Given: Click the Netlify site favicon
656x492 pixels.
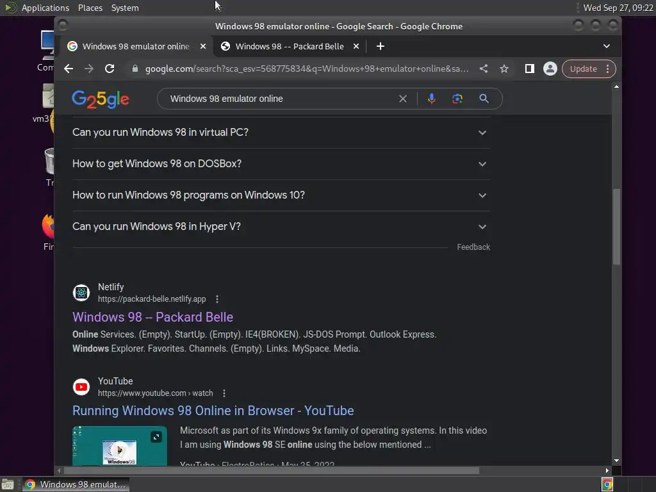Looking at the screenshot, I should coord(81,293).
